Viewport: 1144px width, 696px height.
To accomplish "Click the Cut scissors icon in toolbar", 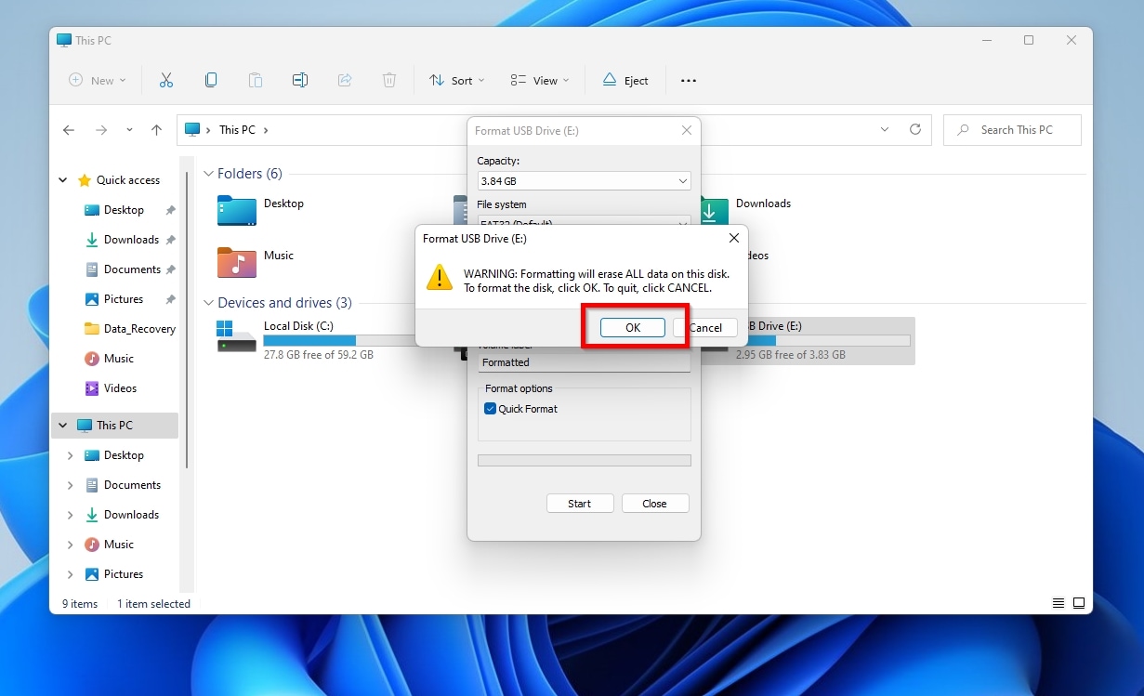I will [166, 81].
